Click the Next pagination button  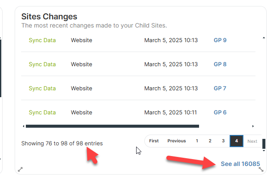pos(252,141)
